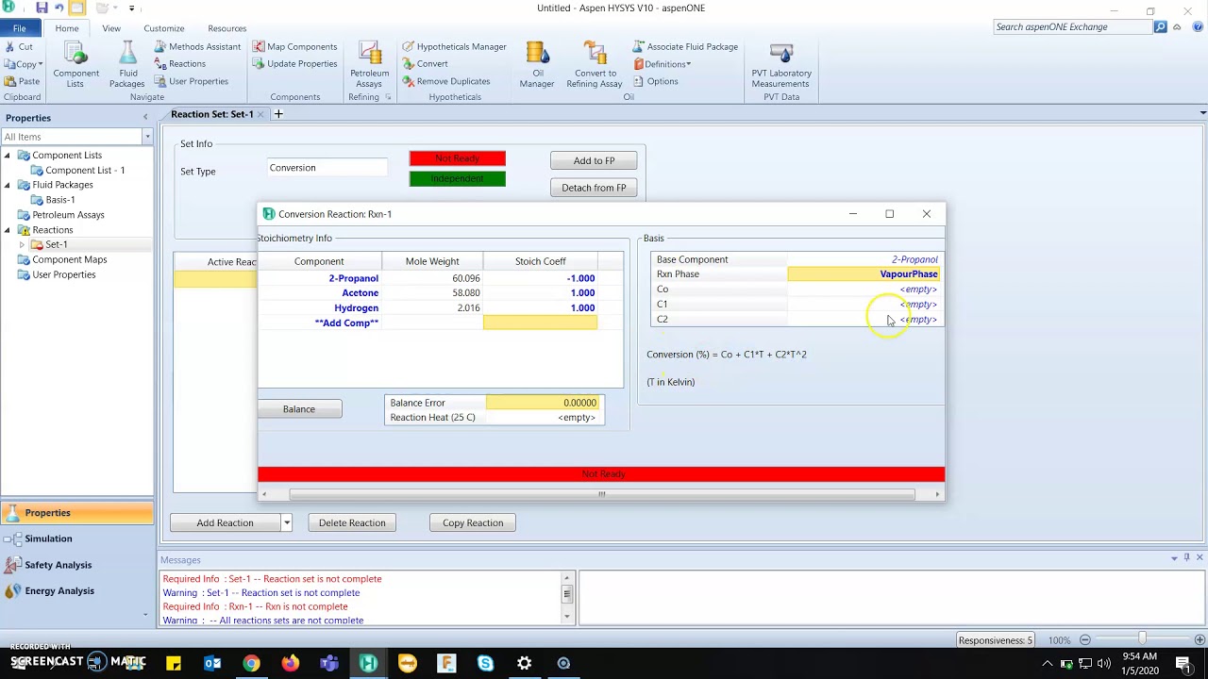
Task: Click the zoom in plus button
Action: 1199,640
